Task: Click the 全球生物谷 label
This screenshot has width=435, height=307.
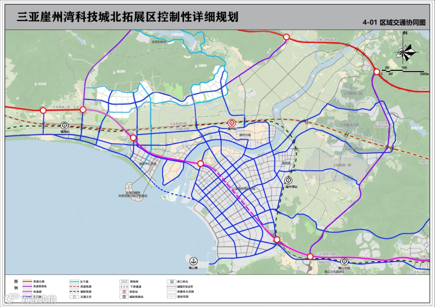Action: click(x=159, y=42)
